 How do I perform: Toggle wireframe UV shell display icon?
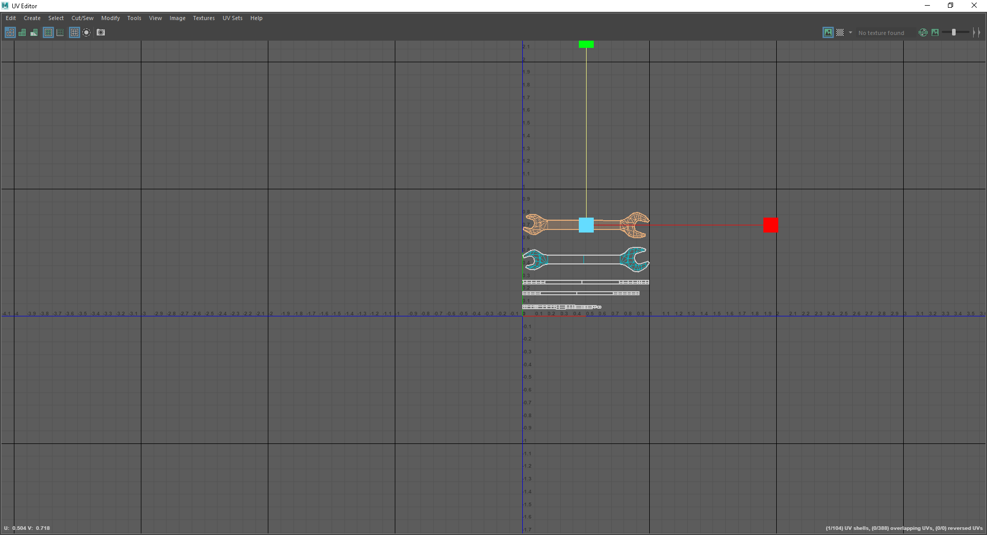coord(10,32)
